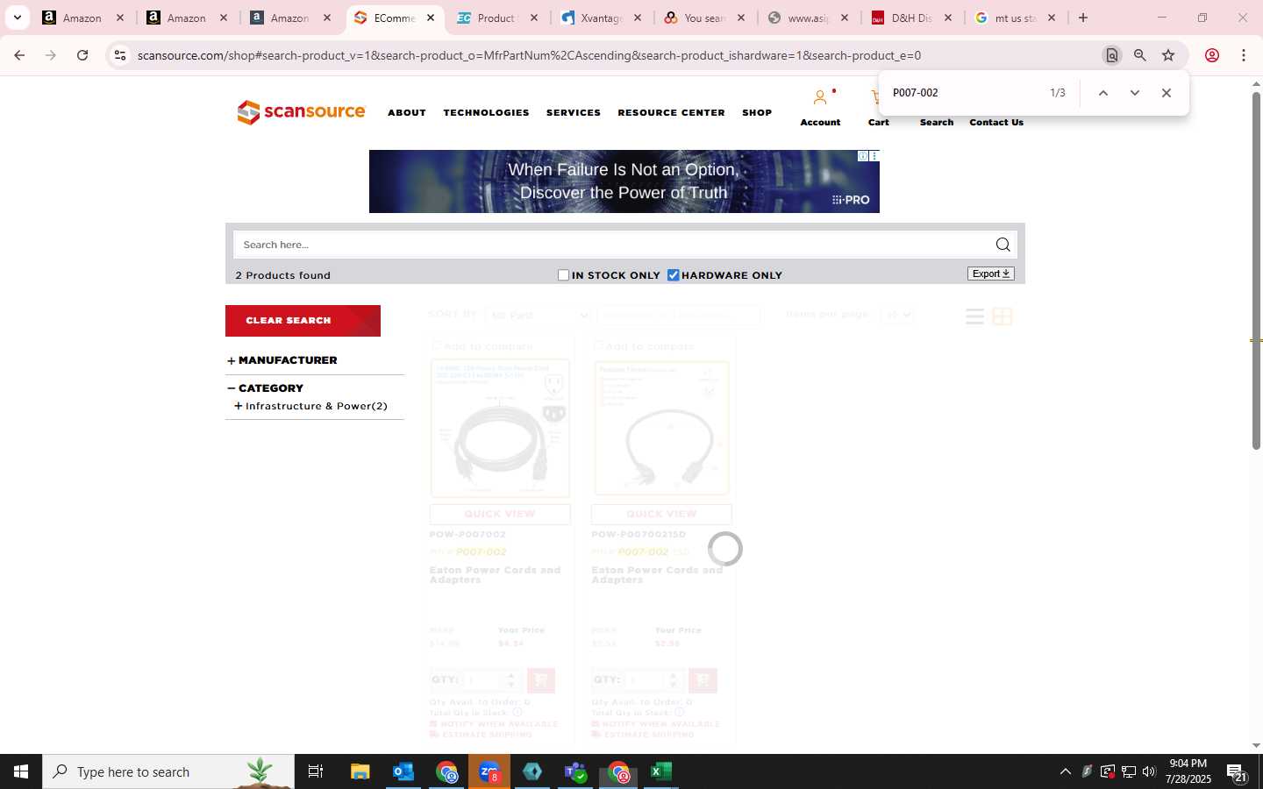1263x789 pixels.
Task: Open the Account user icon
Action: coord(820,97)
